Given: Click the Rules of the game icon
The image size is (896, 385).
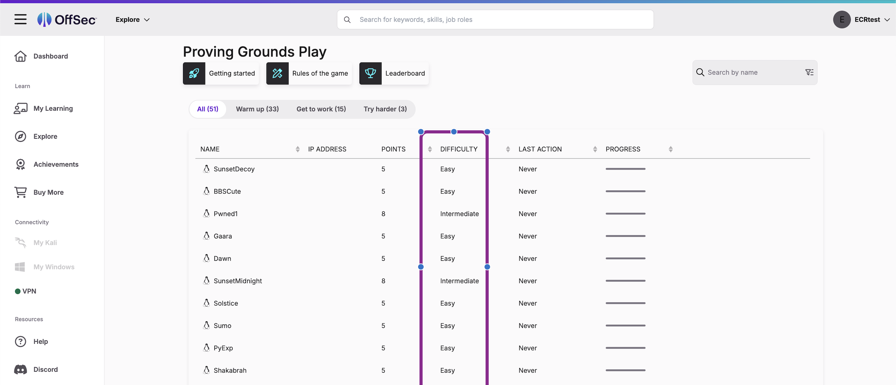Looking at the screenshot, I should [x=278, y=73].
